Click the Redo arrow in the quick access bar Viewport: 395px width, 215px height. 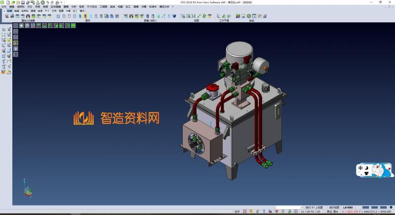click(52, 2)
